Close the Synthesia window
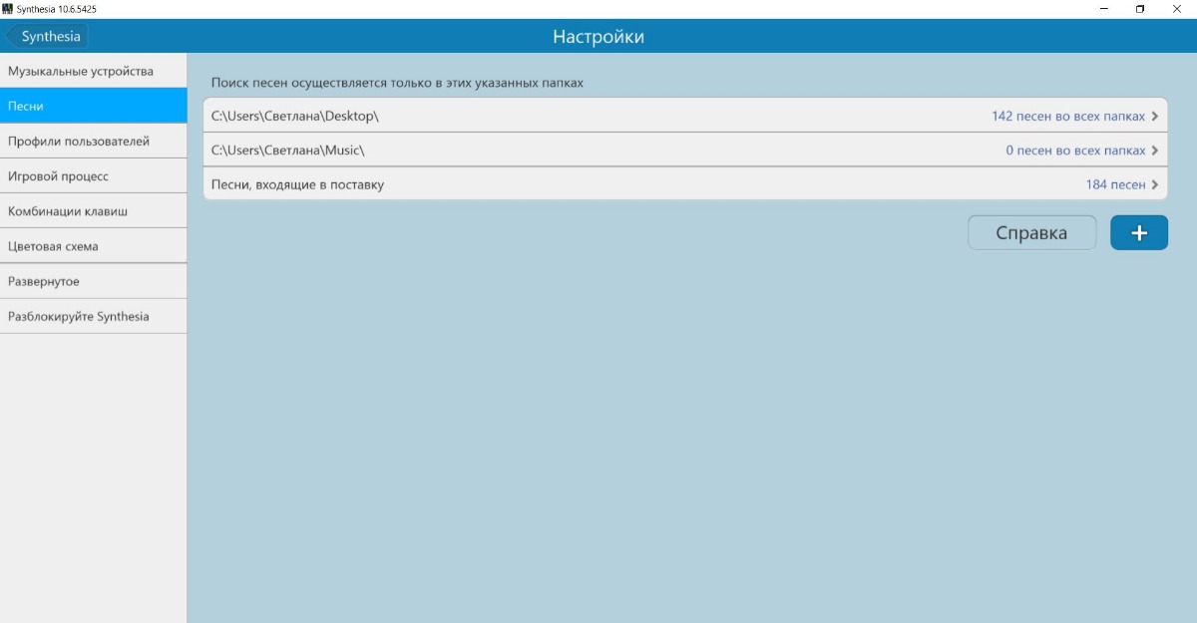Image resolution: width=1197 pixels, height=623 pixels. point(1177,8)
